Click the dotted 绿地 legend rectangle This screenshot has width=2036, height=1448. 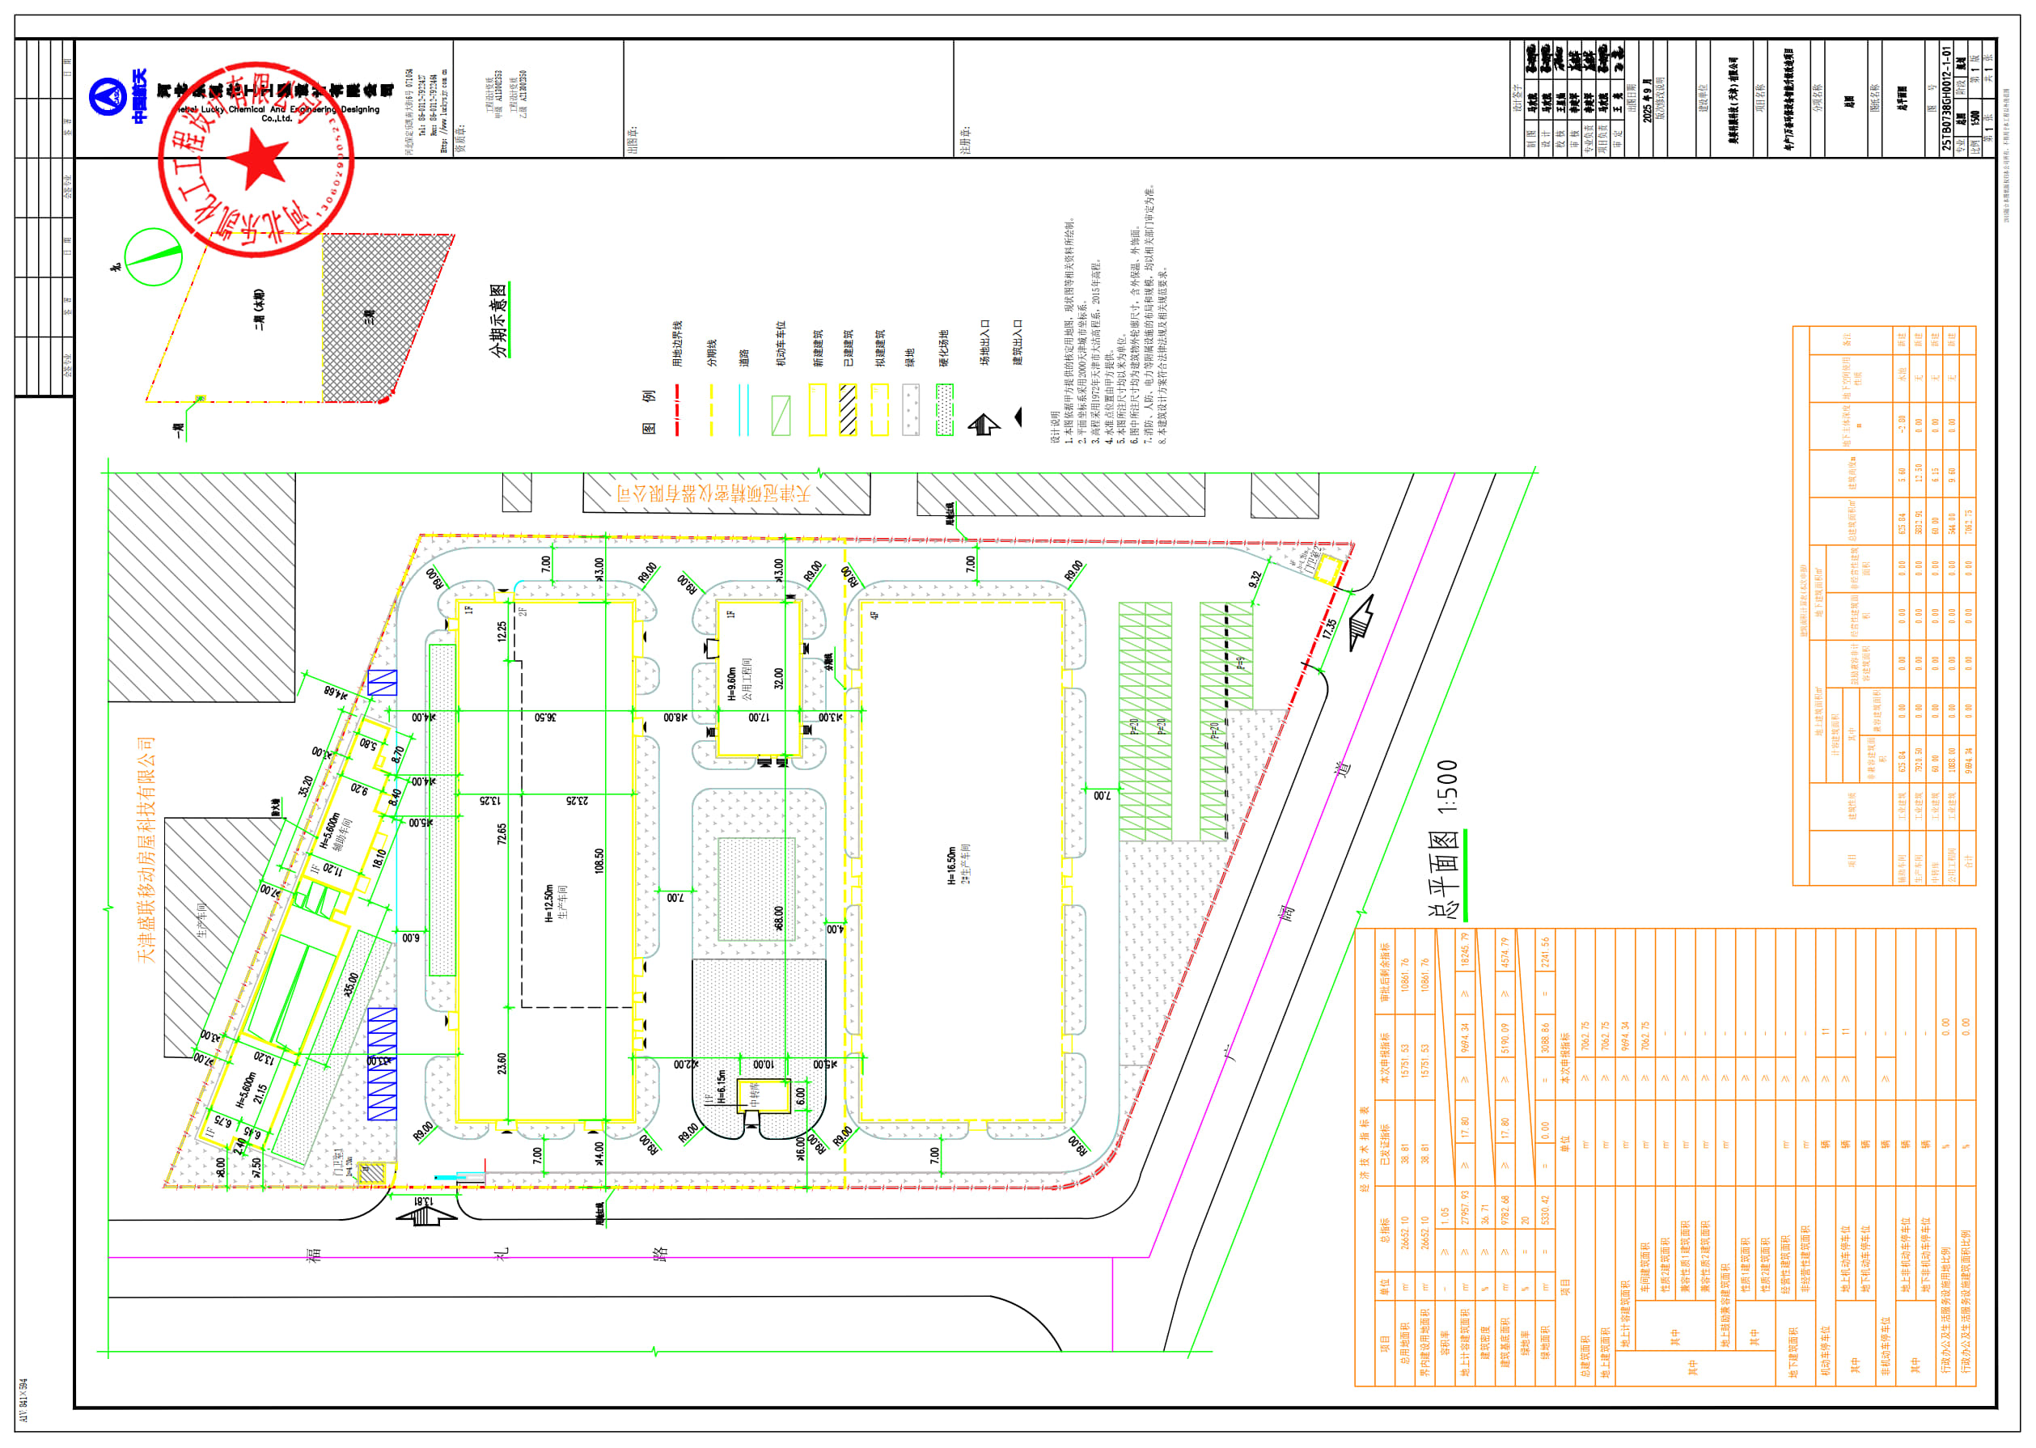pos(910,410)
